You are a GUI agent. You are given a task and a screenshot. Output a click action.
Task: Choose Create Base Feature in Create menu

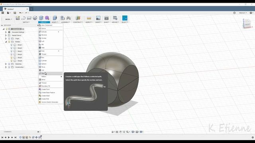pos(51,93)
